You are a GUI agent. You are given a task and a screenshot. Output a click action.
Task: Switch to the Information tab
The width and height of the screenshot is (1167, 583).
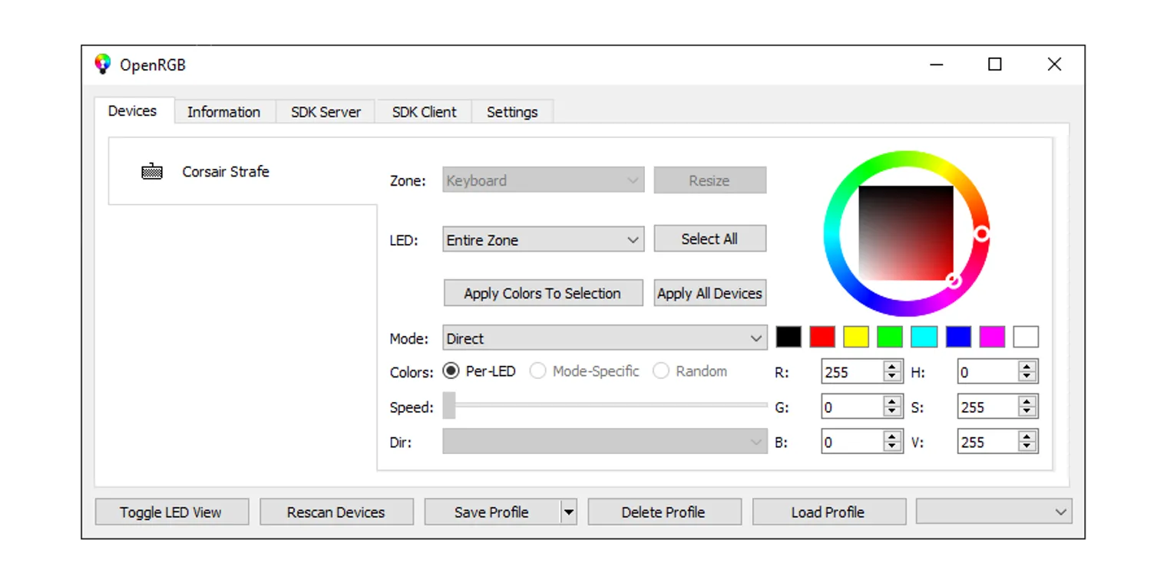223,112
